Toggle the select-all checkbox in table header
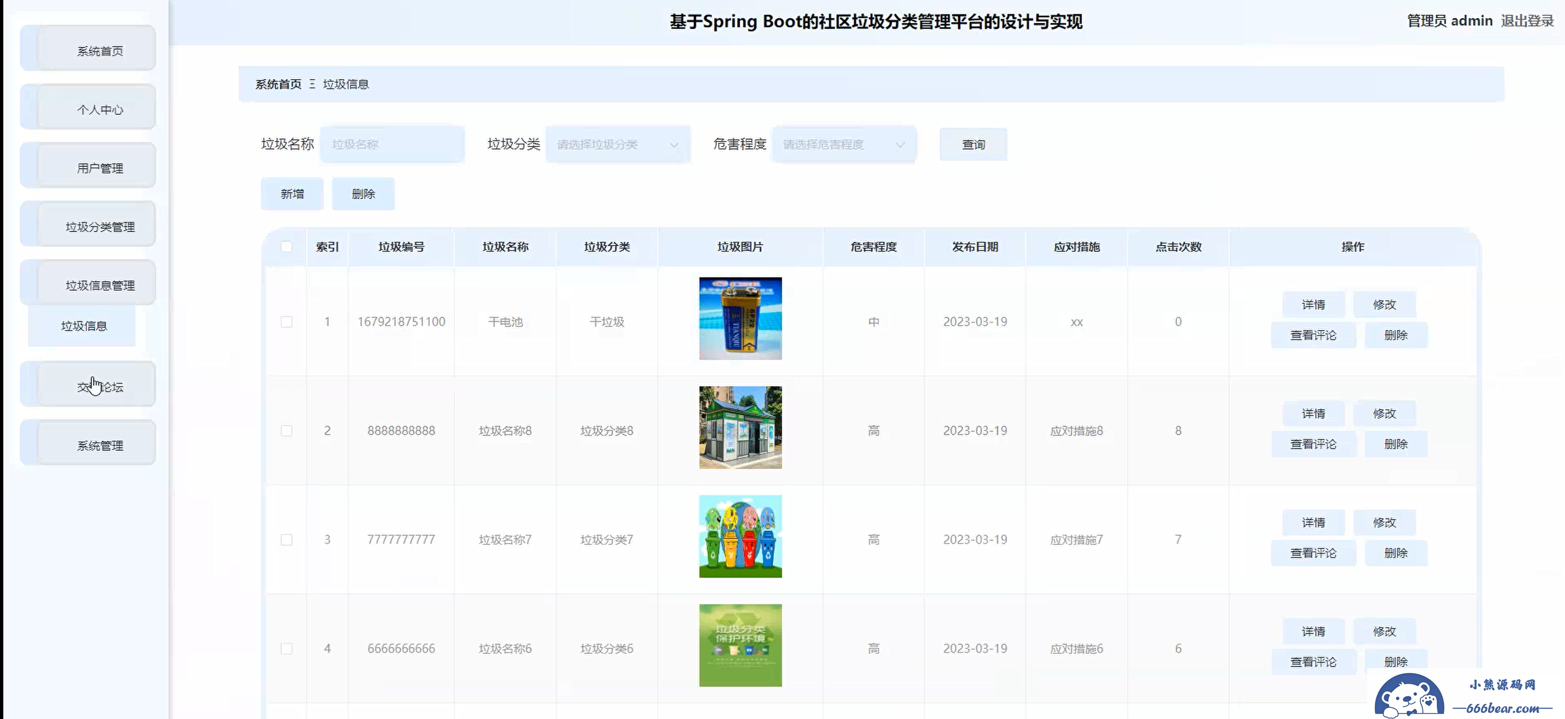Image resolution: width=1565 pixels, height=719 pixels. point(286,246)
